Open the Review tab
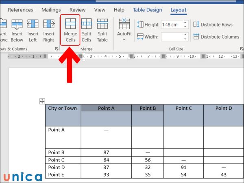The height and width of the screenshot is (183, 244). (x=77, y=10)
